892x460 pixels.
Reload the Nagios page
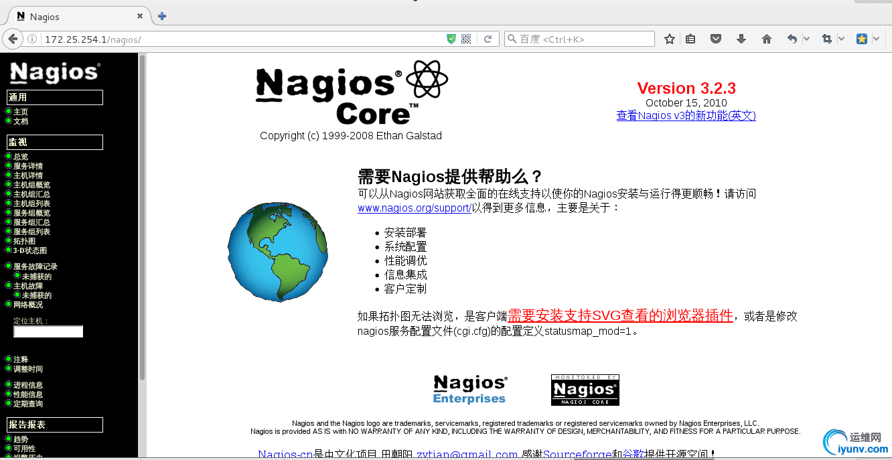(x=488, y=40)
